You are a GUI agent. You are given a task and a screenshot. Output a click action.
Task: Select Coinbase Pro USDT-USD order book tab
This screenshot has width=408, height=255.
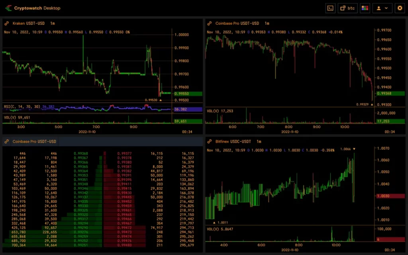pyautogui.click(x=34, y=141)
